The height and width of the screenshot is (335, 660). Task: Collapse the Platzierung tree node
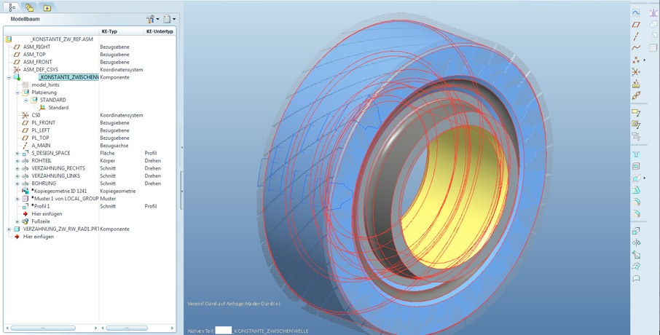(x=17, y=92)
